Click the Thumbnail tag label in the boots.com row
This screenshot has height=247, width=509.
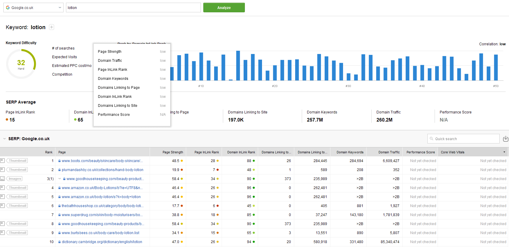tap(17, 161)
